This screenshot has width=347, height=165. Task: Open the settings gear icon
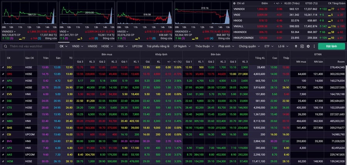(x=308, y=47)
